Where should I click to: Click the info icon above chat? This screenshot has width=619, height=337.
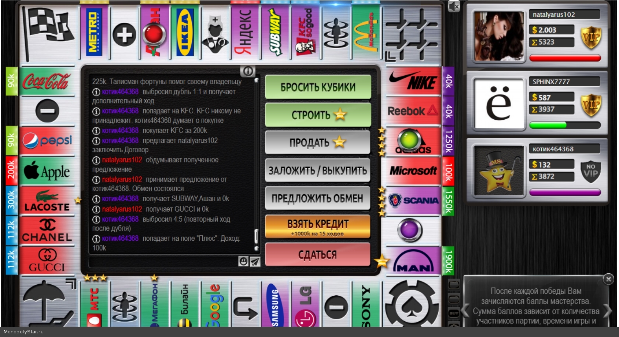point(248,71)
